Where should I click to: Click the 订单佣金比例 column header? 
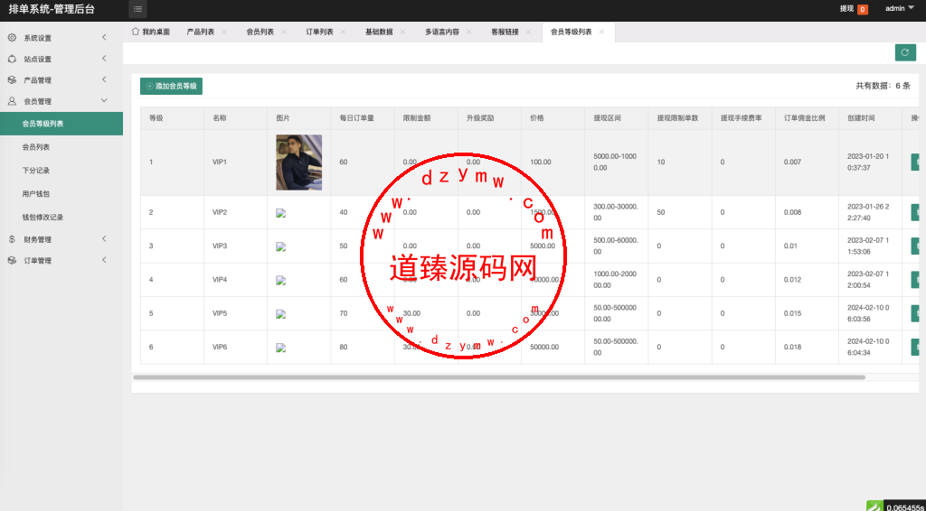(807, 118)
